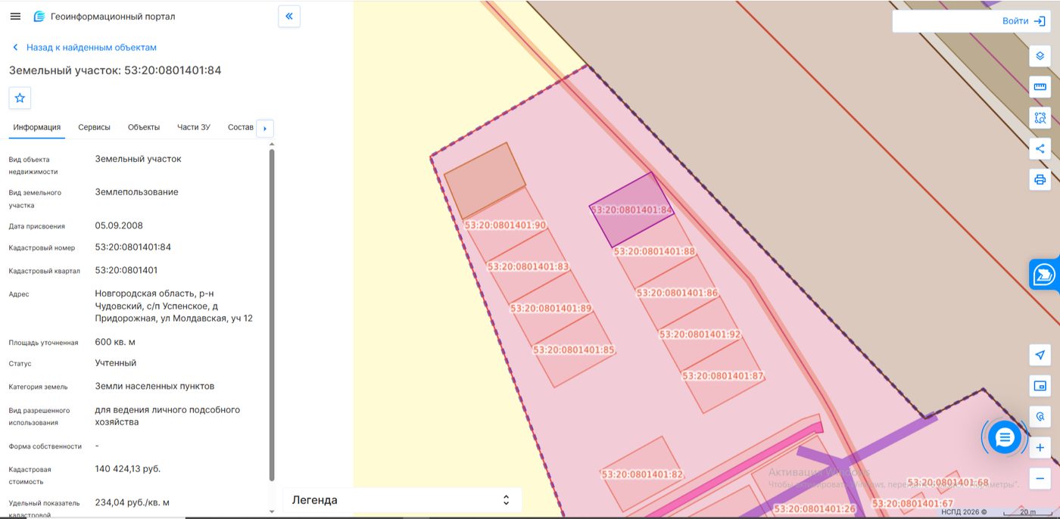Zoom in with the plus button

pyautogui.click(x=1040, y=448)
